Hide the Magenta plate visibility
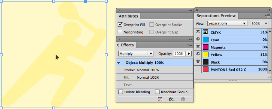This screenshot has width=272, height=109. pos(198,47)
